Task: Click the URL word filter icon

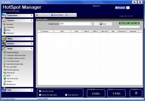Action: 5,67
